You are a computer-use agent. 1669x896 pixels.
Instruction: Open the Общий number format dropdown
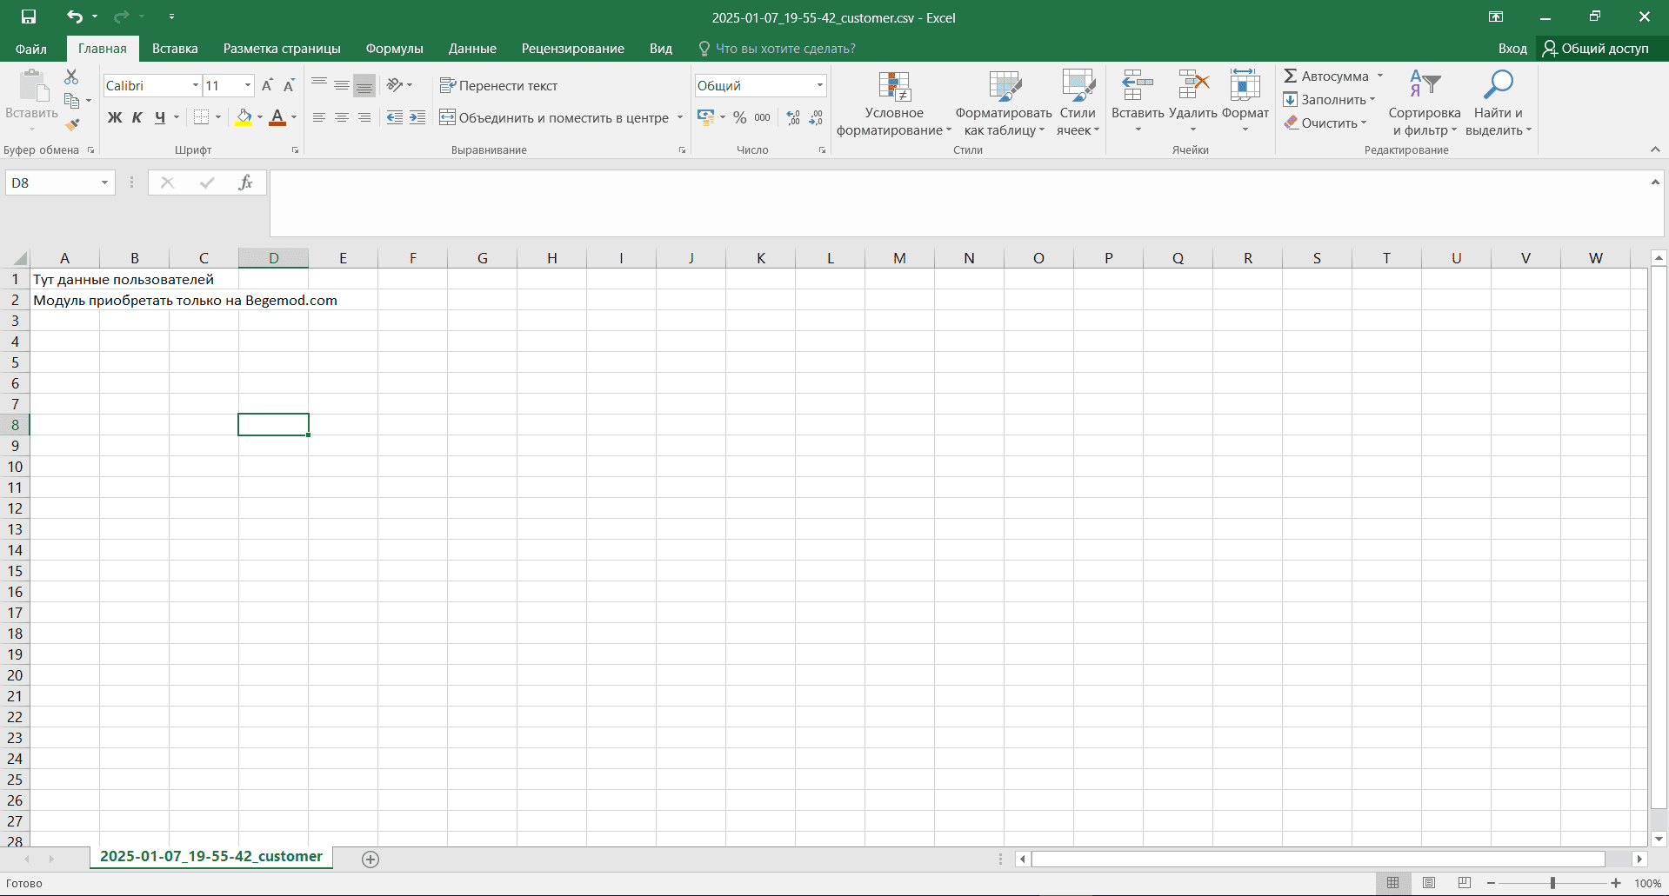point(819,85)
